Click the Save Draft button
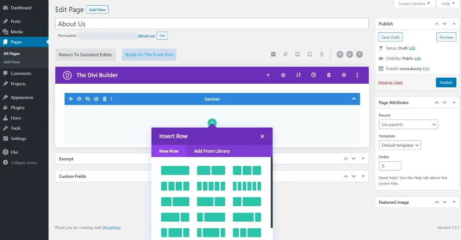Image resolution: width=461 pixels, height=240 pixels. tap(390, 37)
